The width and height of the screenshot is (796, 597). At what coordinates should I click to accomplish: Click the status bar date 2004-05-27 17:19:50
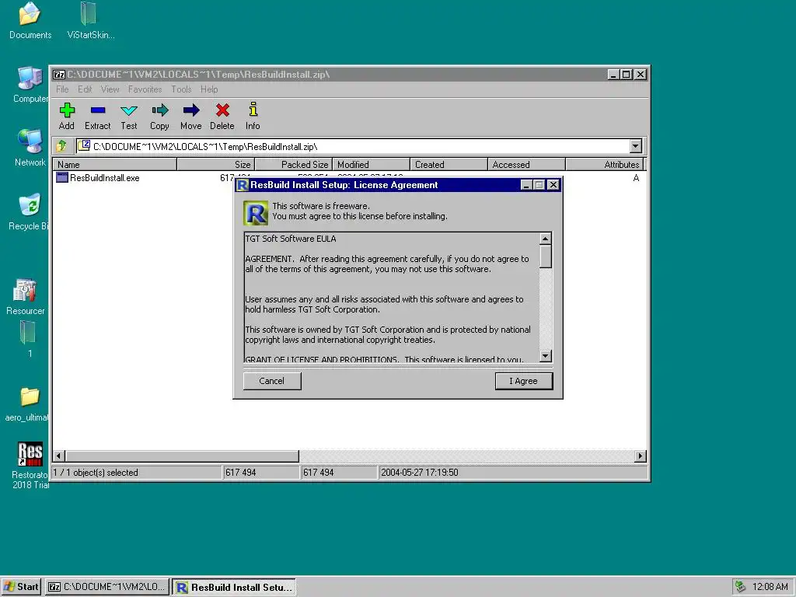(419, 473)
